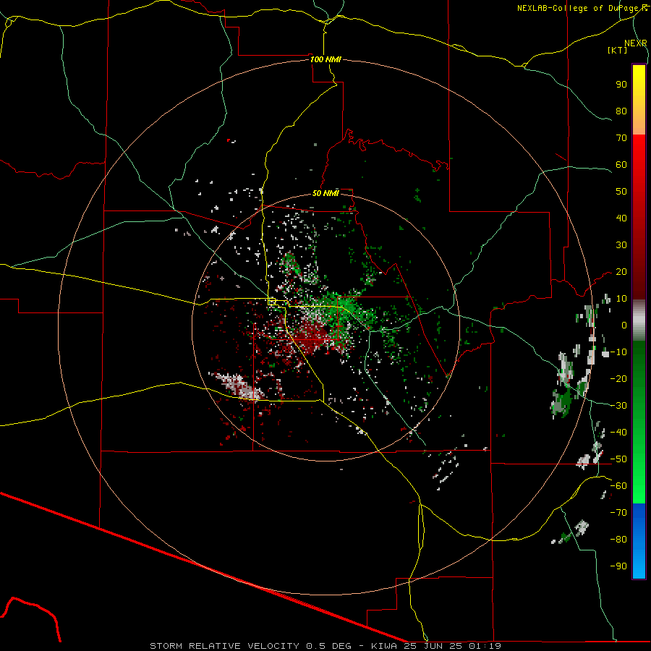This screenshot has height=651, width=651.
Task: Click the light blue segment near -90
Action: [x=639, y=566]
